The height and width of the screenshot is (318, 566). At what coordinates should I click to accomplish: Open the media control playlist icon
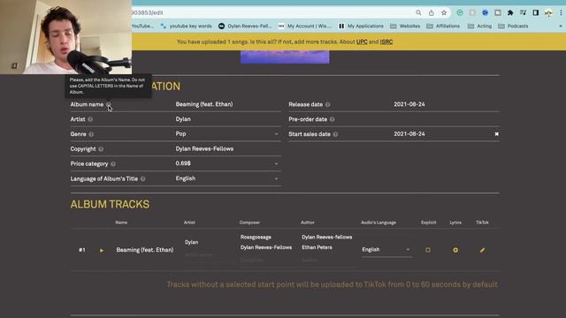[x=523, y=12]
